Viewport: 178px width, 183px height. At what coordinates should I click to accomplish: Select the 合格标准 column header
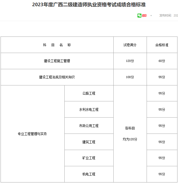[162, 45]
